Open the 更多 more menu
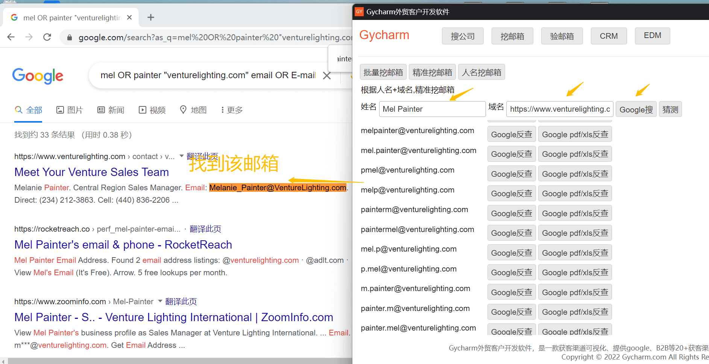Image resolution: width=709 pixels, height=364 pixels. pyautogui.click(x=232, y=110)
